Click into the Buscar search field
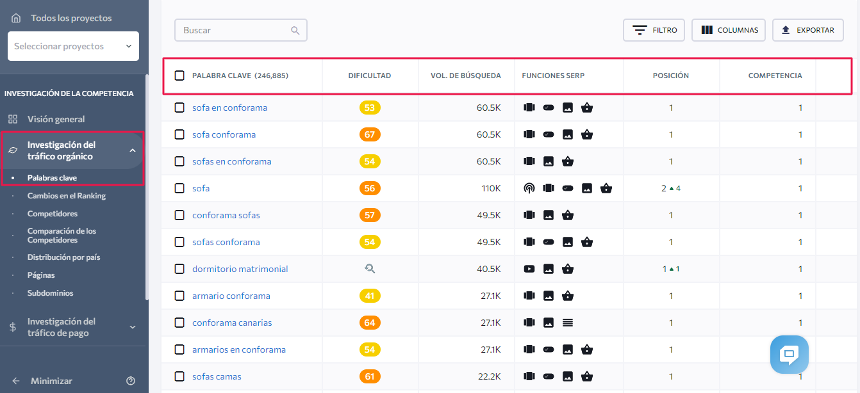 [241, 30]
